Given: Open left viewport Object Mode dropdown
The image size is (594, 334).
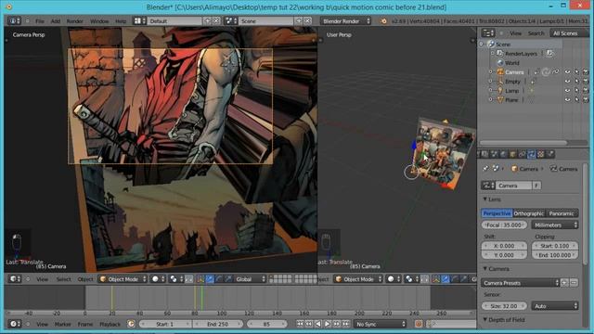Looking at the screenshot, I should tap(123, 279).
